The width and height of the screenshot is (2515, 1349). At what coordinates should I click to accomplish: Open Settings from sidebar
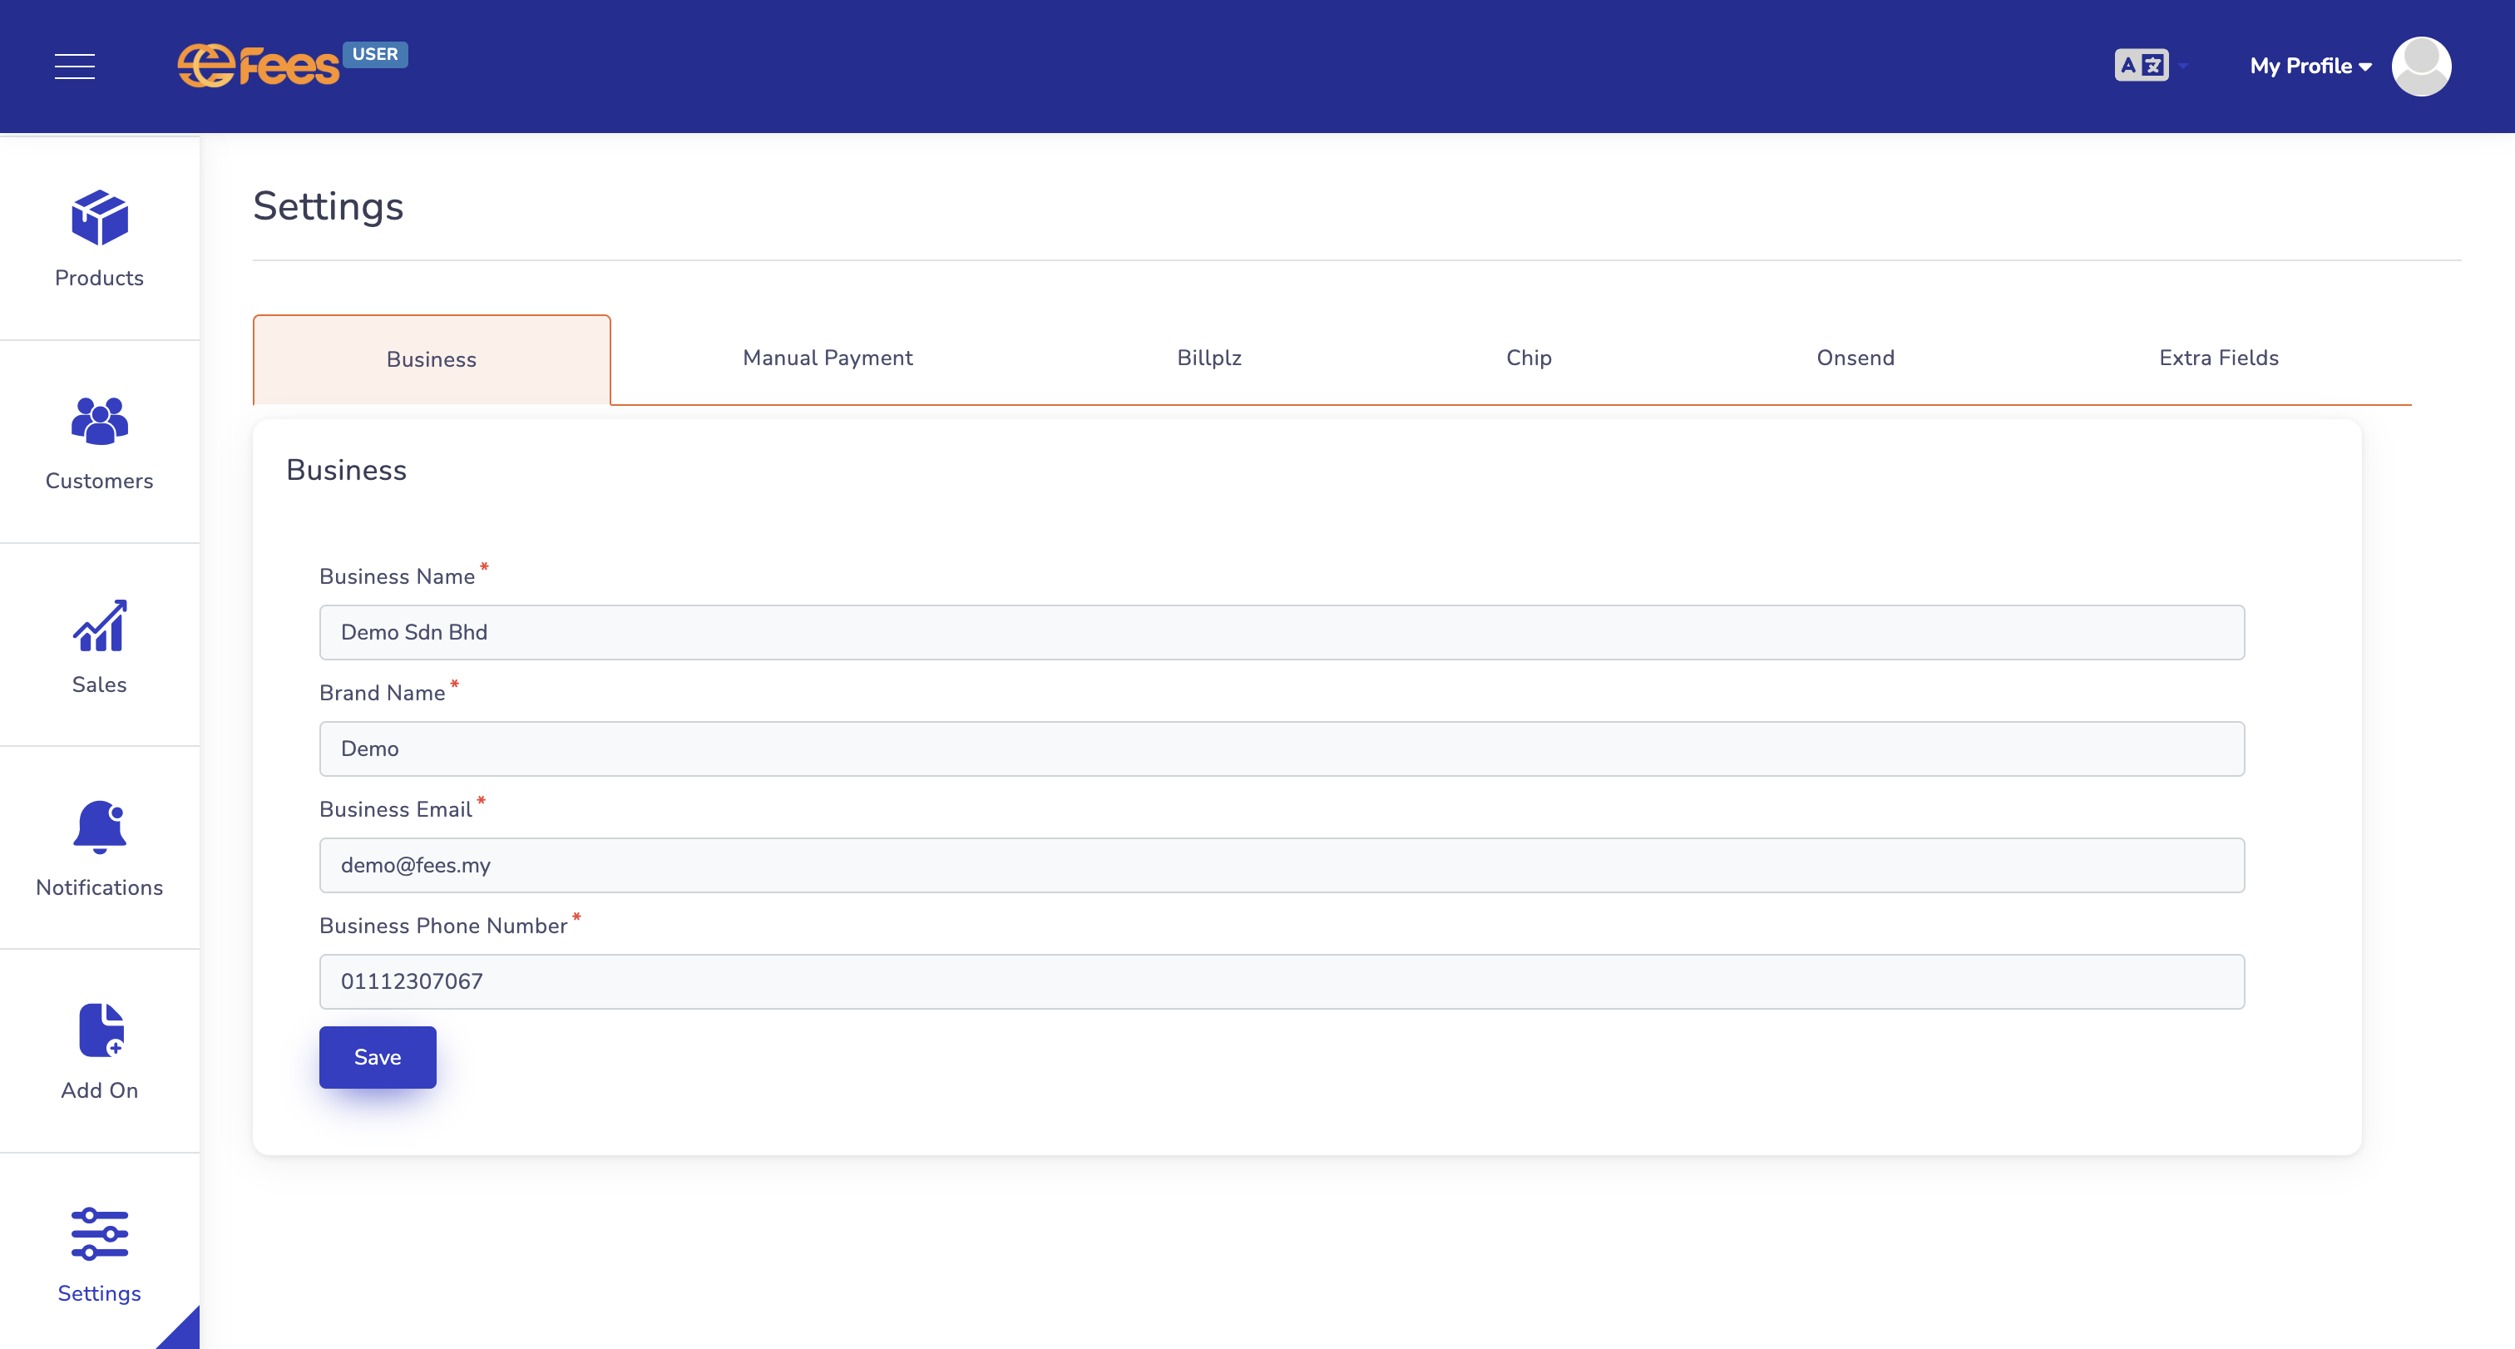point(100,1253)
